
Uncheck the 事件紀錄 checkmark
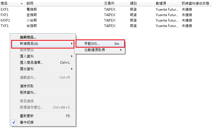[14, 122]
